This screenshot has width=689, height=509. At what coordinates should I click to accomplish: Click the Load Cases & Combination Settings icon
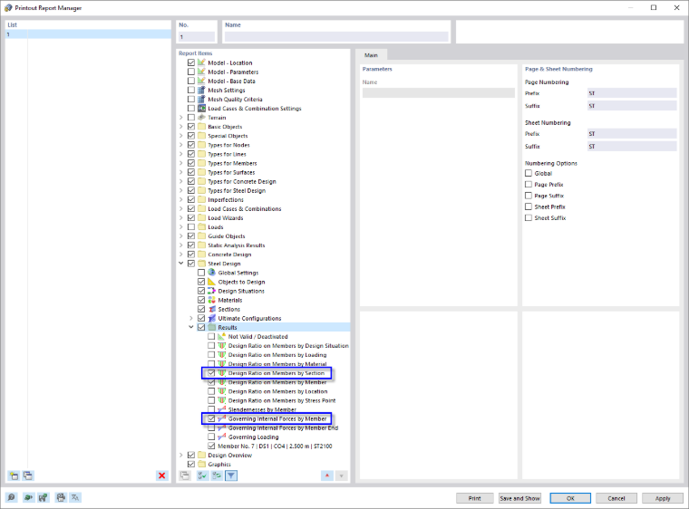point(201,108)
